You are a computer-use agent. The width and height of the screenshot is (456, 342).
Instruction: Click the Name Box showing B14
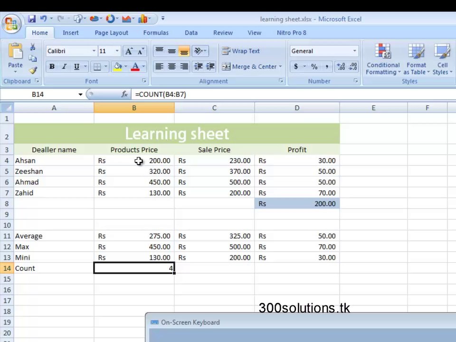[38, 94]
